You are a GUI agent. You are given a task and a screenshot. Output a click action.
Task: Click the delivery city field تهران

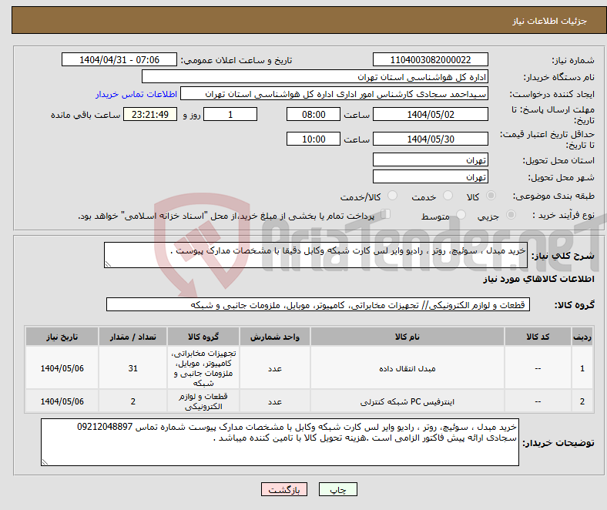click(431, 177)
